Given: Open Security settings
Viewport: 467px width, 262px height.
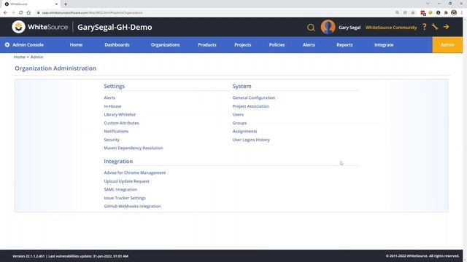Looking at the screenshot, I should tap(112, 140).
